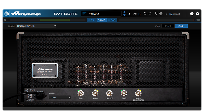Click the ground symbol icon on rear panel
Screen dimensions: 204x112
pos(27,90)
